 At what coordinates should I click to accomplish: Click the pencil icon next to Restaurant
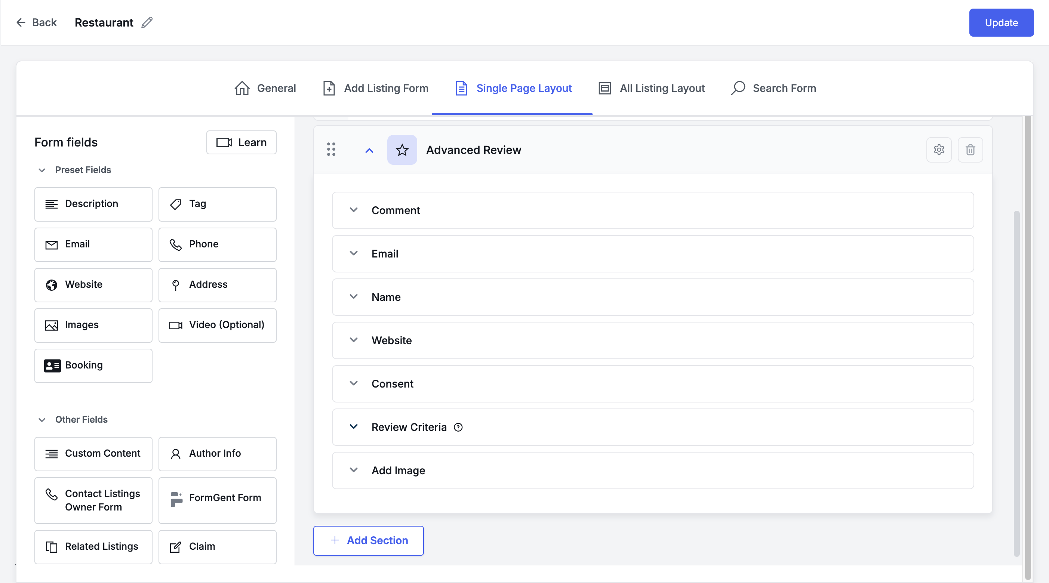[147, 22]
